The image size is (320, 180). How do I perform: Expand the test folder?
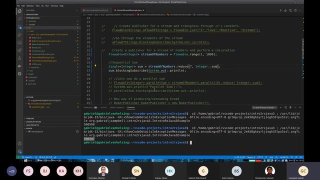52,71
